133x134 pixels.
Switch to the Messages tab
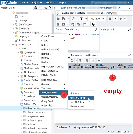(76, 55)
